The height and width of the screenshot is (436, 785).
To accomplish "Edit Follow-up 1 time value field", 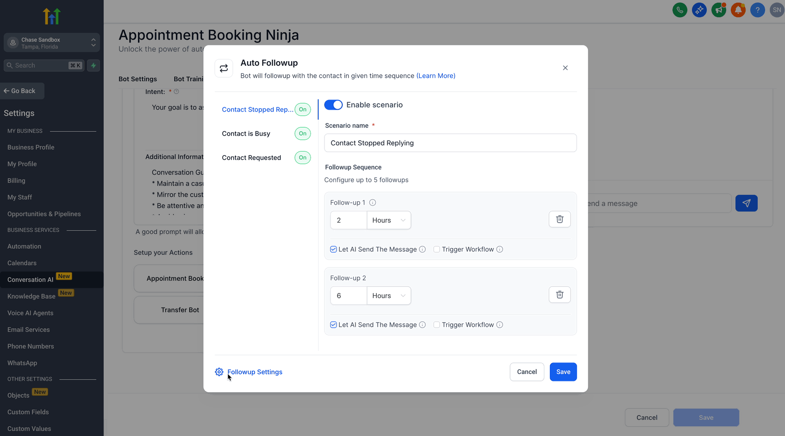I will point(349,220).
